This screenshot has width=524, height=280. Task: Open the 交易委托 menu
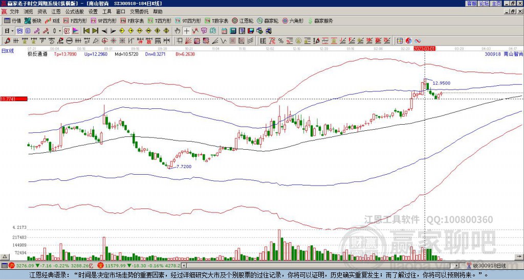point(139,12)
